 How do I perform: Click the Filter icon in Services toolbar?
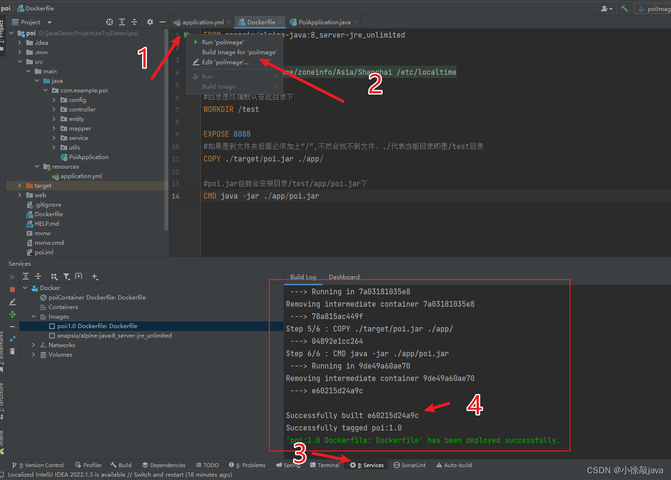67,277
